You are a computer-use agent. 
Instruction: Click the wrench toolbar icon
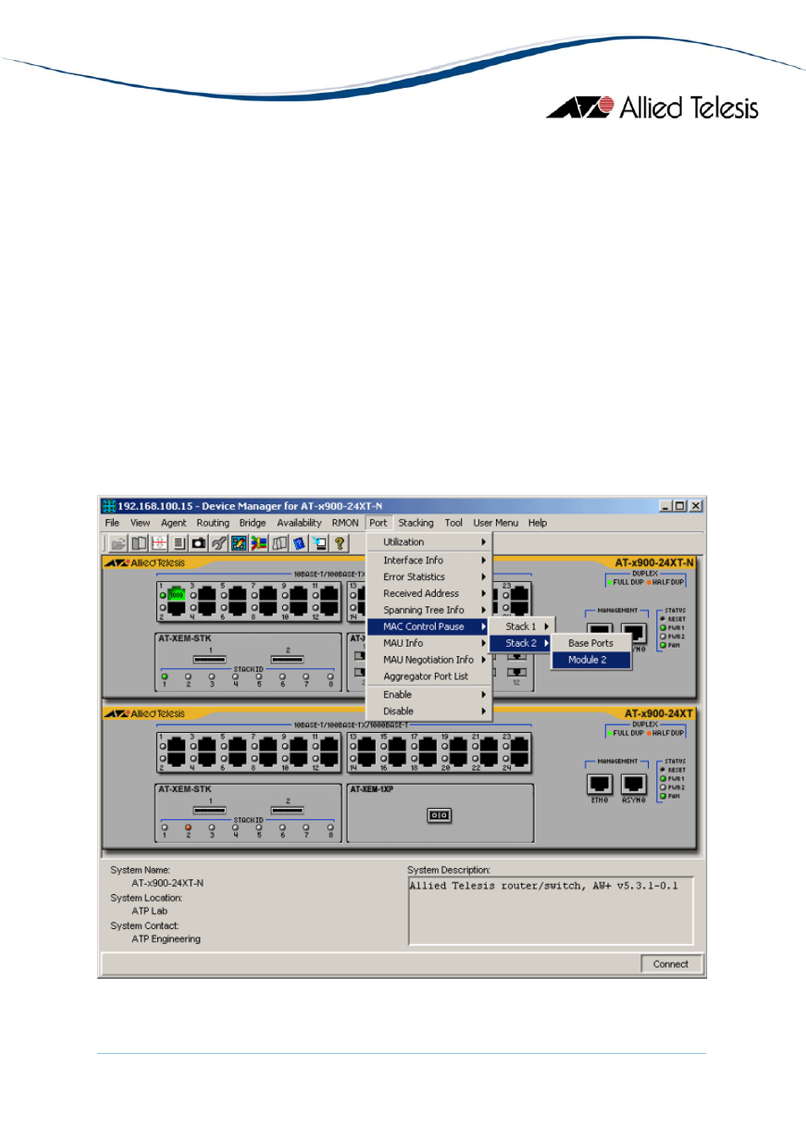219,544
